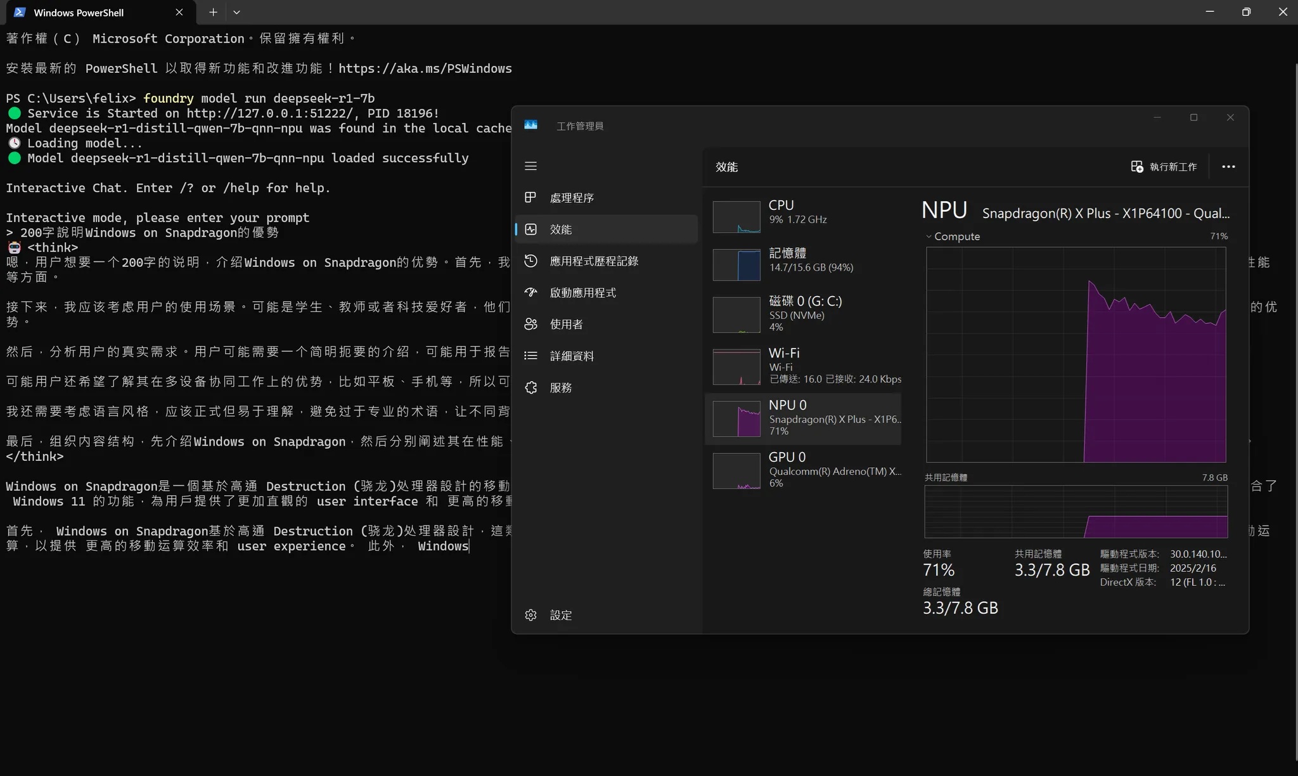Open the 服務 services puzzle icon
Image resolution: width=1298 pixels, height=776 pixels.
530,387
